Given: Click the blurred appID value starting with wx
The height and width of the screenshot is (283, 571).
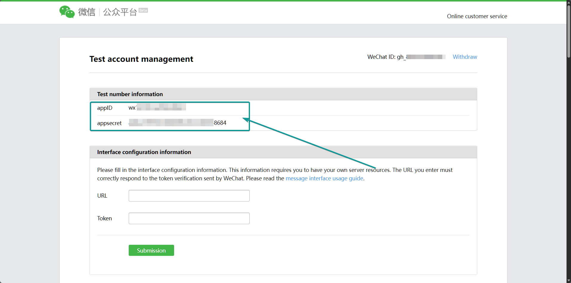Looking at the screenshot, I should point(157,107).
